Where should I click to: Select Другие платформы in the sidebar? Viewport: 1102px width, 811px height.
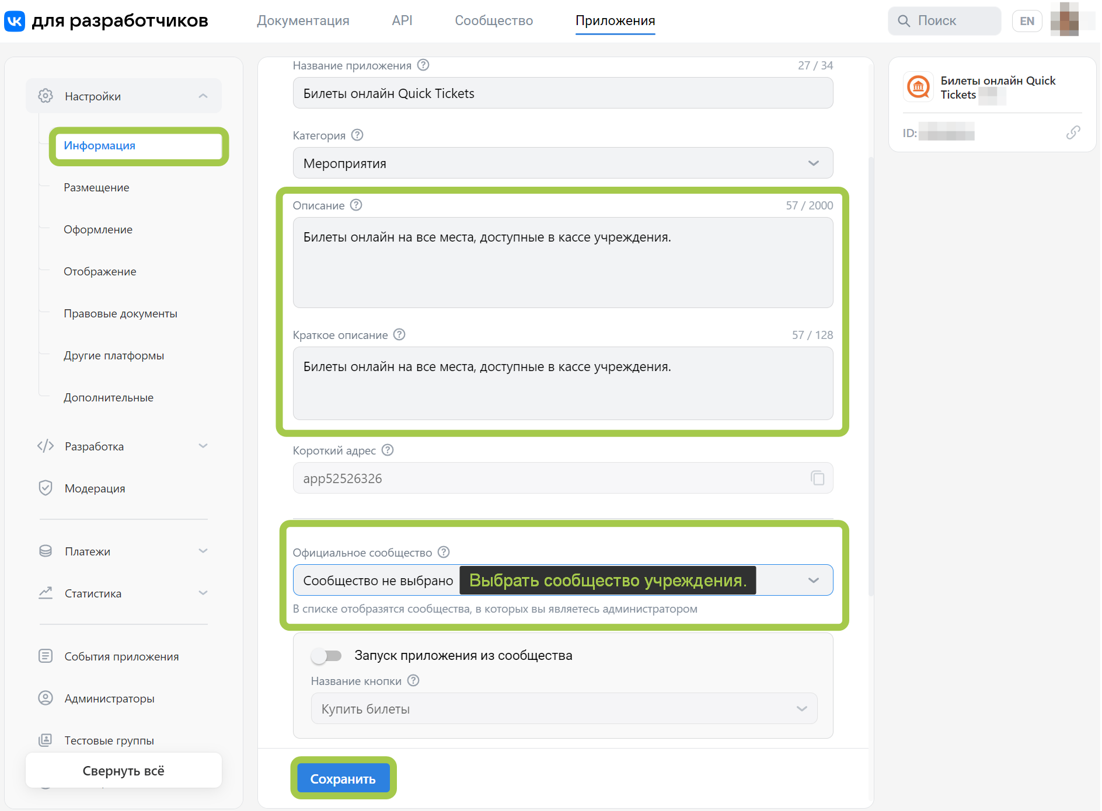coord(114,355)
